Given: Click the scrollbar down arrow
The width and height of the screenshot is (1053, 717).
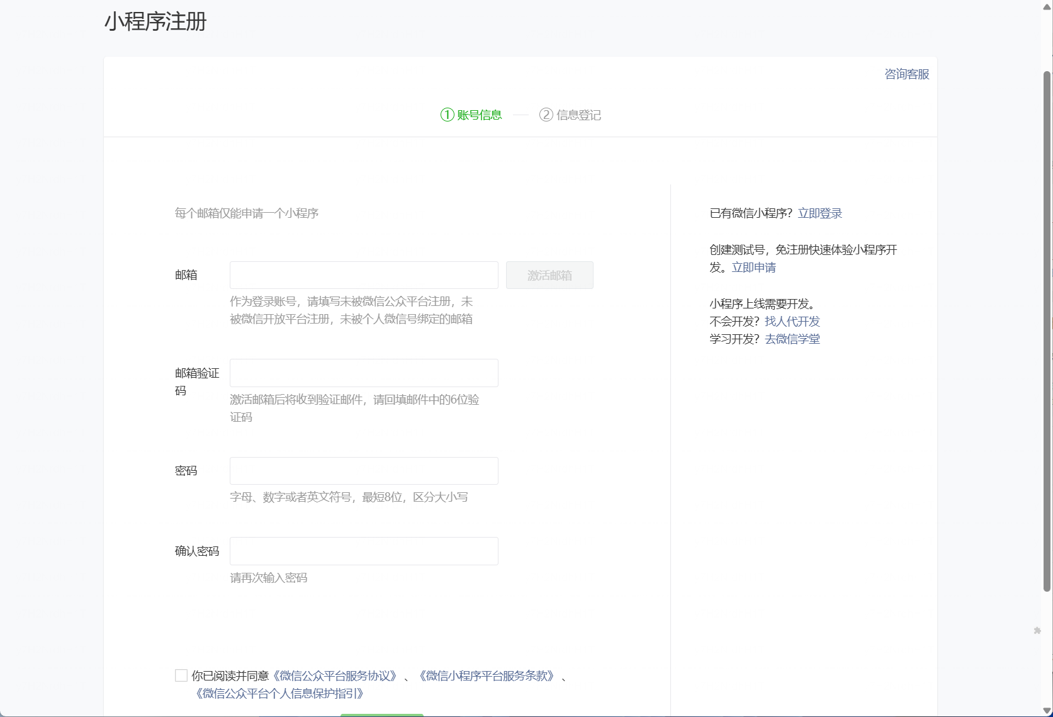Looking at the screenshot, I should click(1047, 711).
